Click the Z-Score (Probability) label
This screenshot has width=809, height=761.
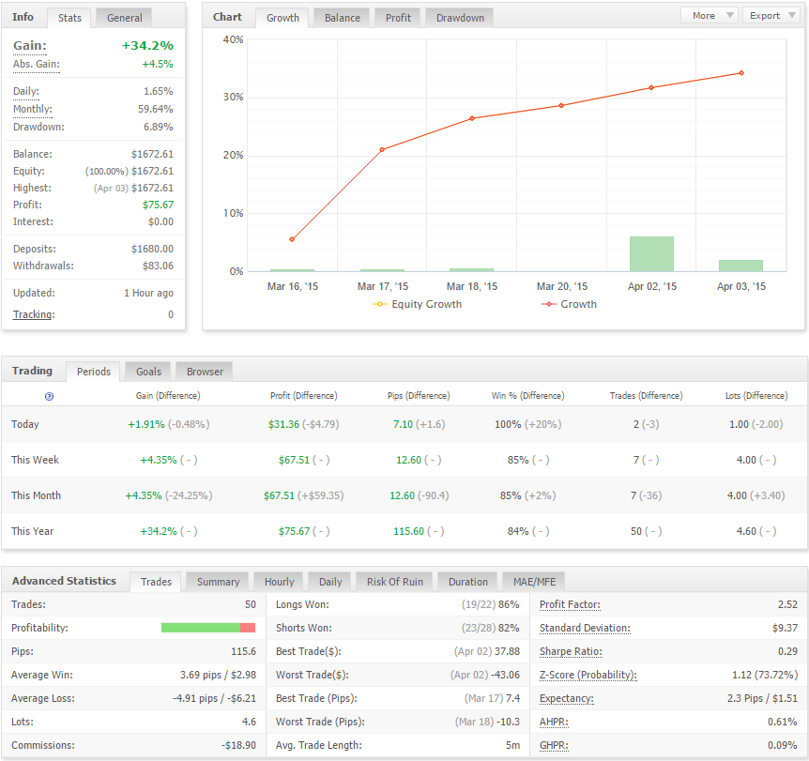pyautogui.click(x=588, y=675)
